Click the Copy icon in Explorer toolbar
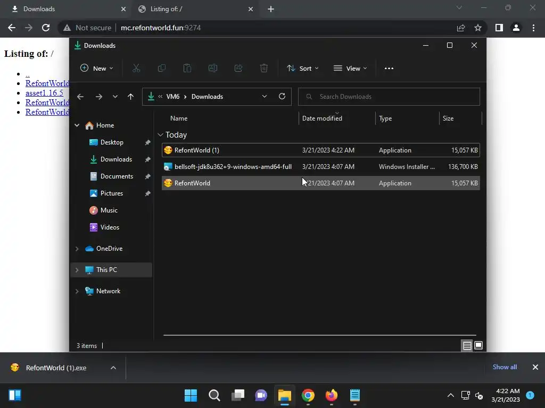The image size is (545, 408). (x=162, y=69)
